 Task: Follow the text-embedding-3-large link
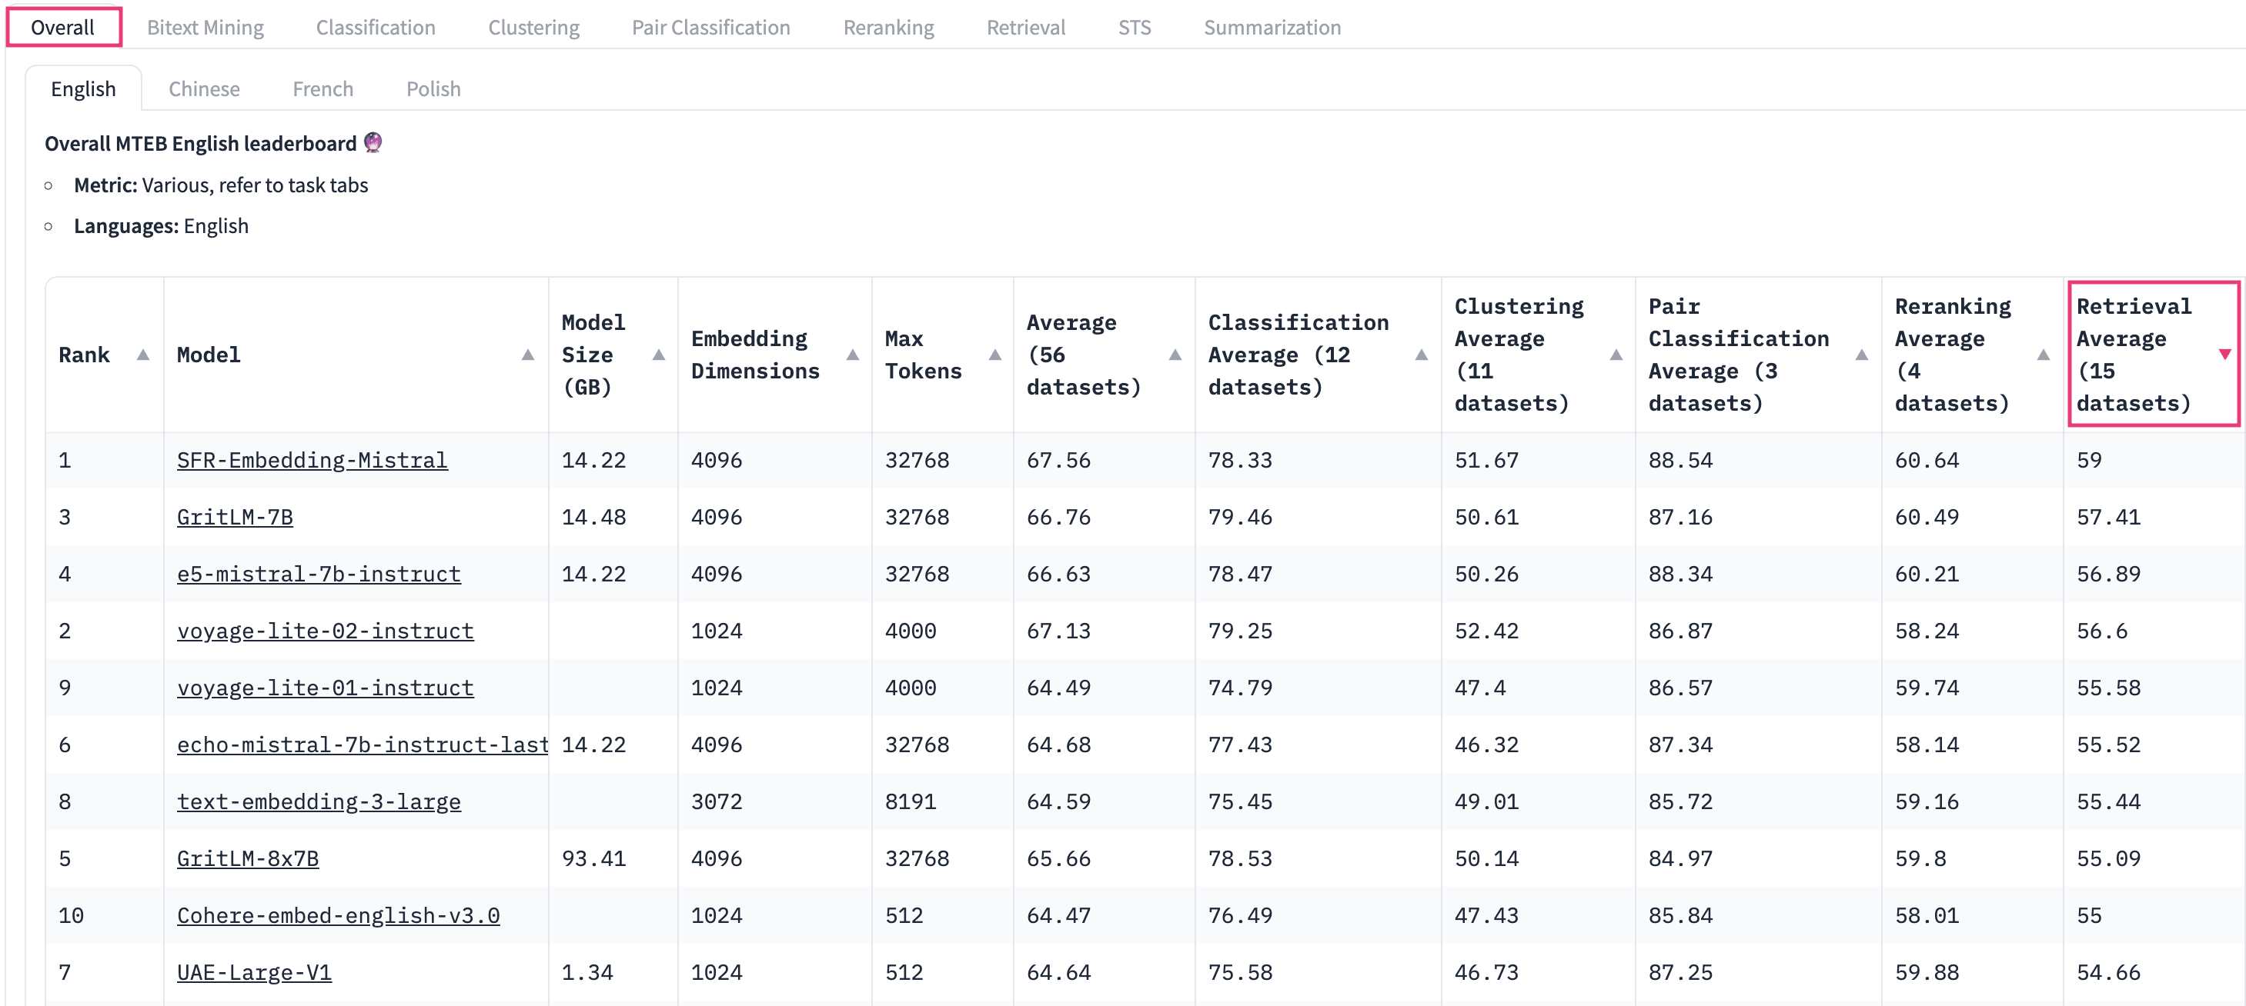tap(318, 801)
